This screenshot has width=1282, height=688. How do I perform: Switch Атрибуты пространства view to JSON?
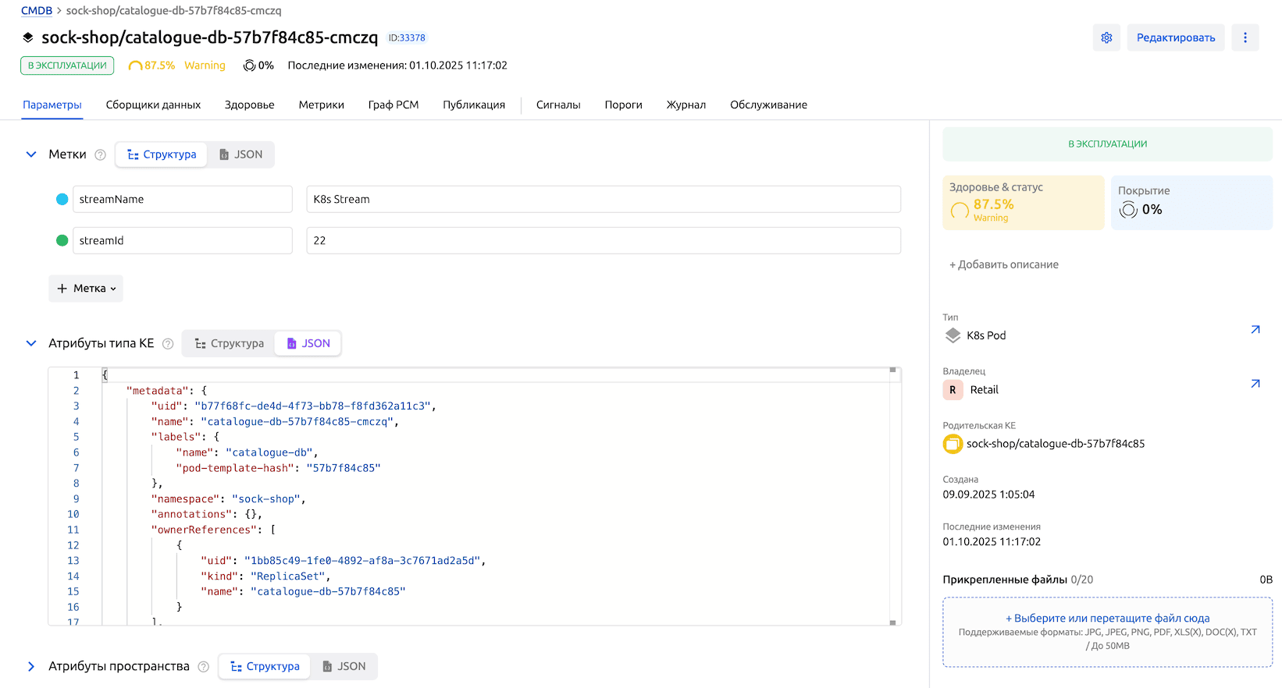pos(344,666)
